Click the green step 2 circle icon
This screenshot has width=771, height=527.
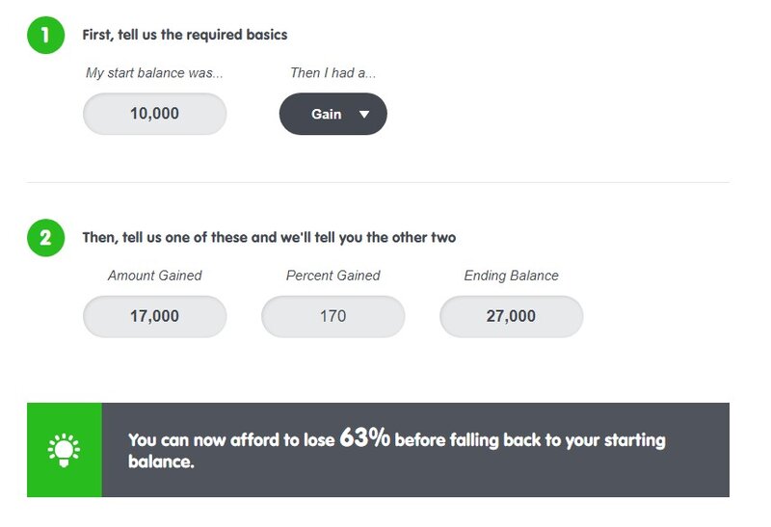click(x=45, y=237)
